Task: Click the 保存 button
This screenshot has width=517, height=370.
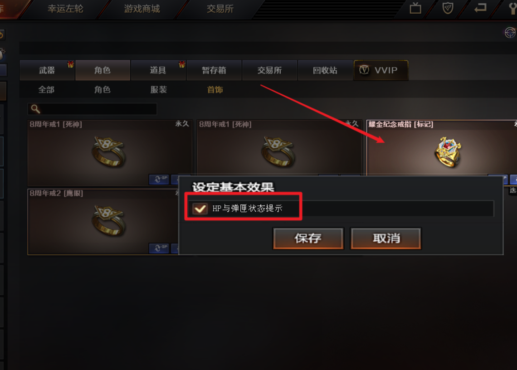Action: coord(308,238)
